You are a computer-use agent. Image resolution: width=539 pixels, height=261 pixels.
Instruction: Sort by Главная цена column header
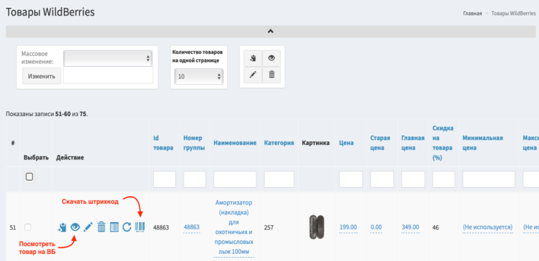click(x=413, y=143)
